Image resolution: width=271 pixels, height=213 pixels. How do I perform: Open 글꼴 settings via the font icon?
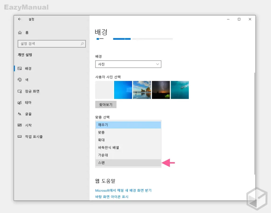point(20,114)
